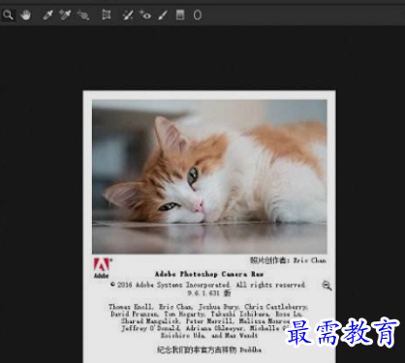The image size is (405, 363).
Task: Select the Targeted Adjustment tool
Action: click(x=83, y=15)
